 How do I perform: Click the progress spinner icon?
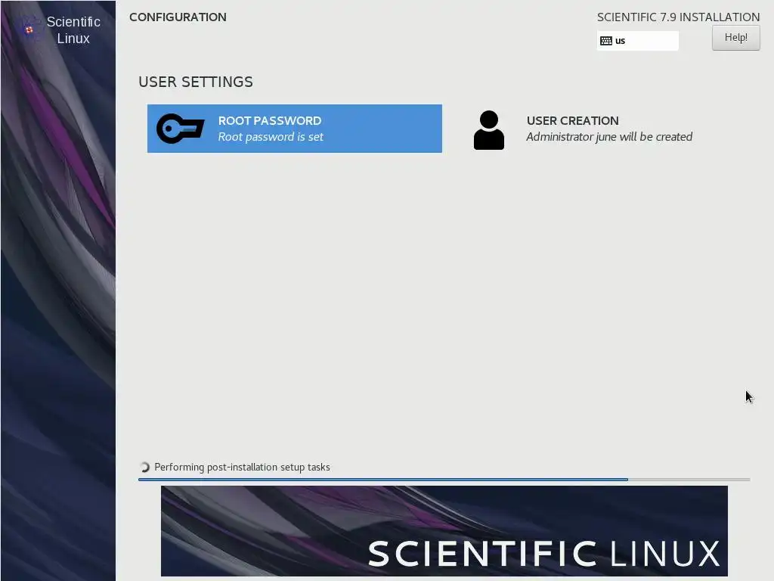144,467
